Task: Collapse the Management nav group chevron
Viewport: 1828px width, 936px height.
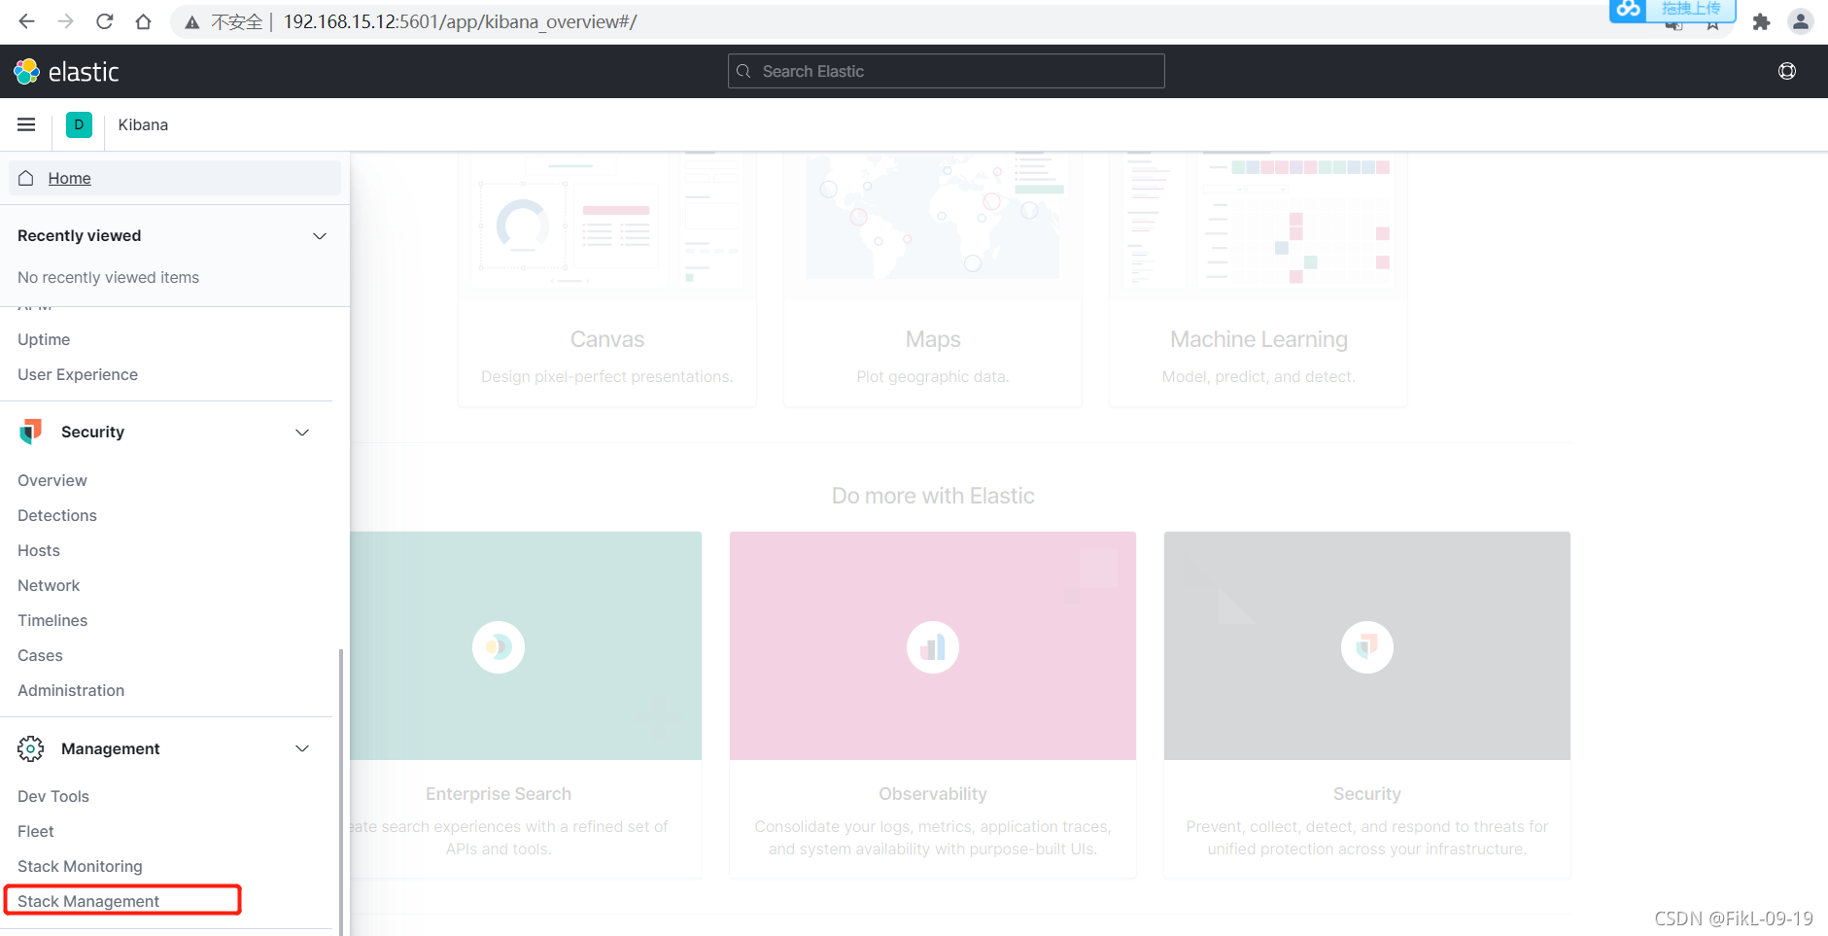Action: click(302, 748)
